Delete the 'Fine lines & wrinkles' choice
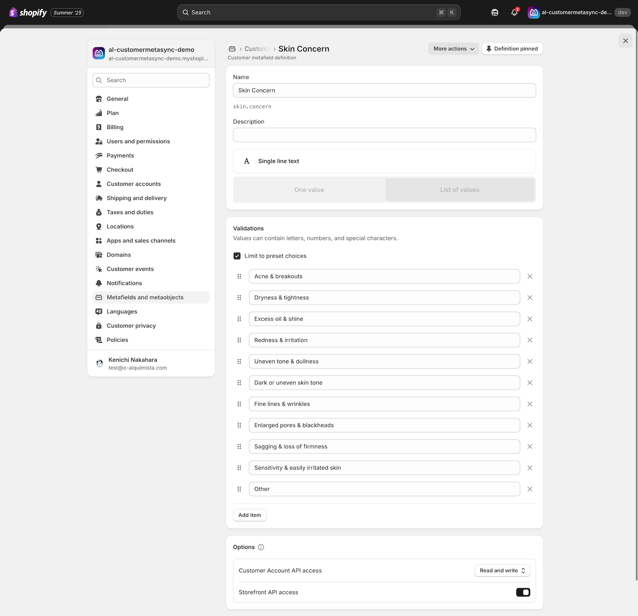This screenshot has height=616, width=638. [529, 404]
